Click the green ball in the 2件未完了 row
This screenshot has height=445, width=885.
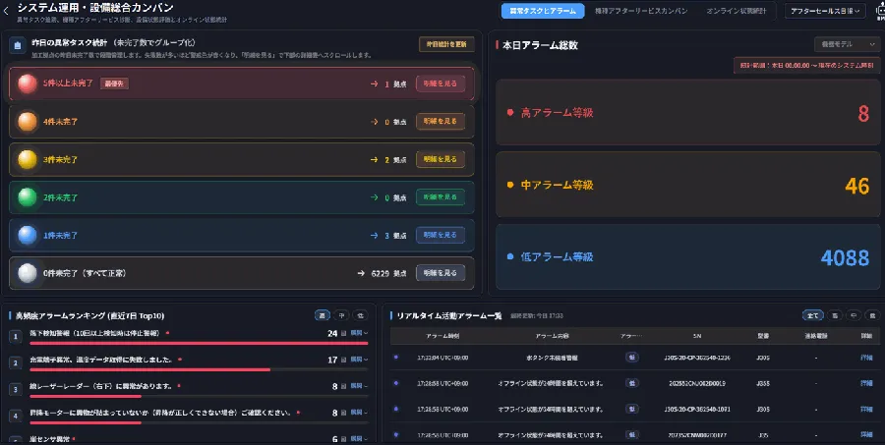tap(28, 197)
